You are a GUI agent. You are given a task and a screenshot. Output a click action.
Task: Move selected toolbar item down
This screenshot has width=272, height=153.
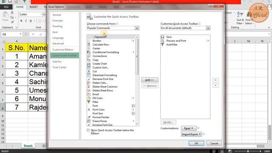[215, 85]
